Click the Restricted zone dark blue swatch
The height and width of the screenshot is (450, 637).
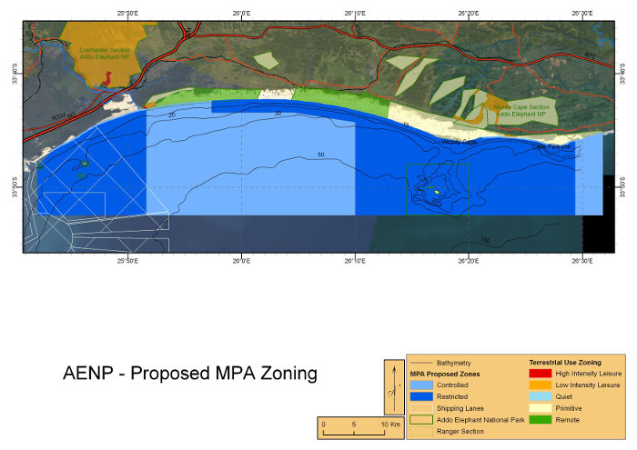[x=421, y=397]
